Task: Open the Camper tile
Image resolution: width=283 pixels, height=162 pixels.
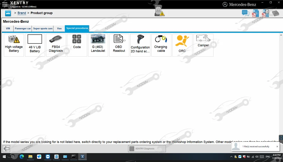Action: pos(204,45)
